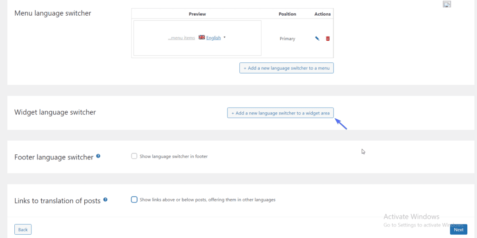
Task: Click the Preview column header
Action: (x=197, y=14)
